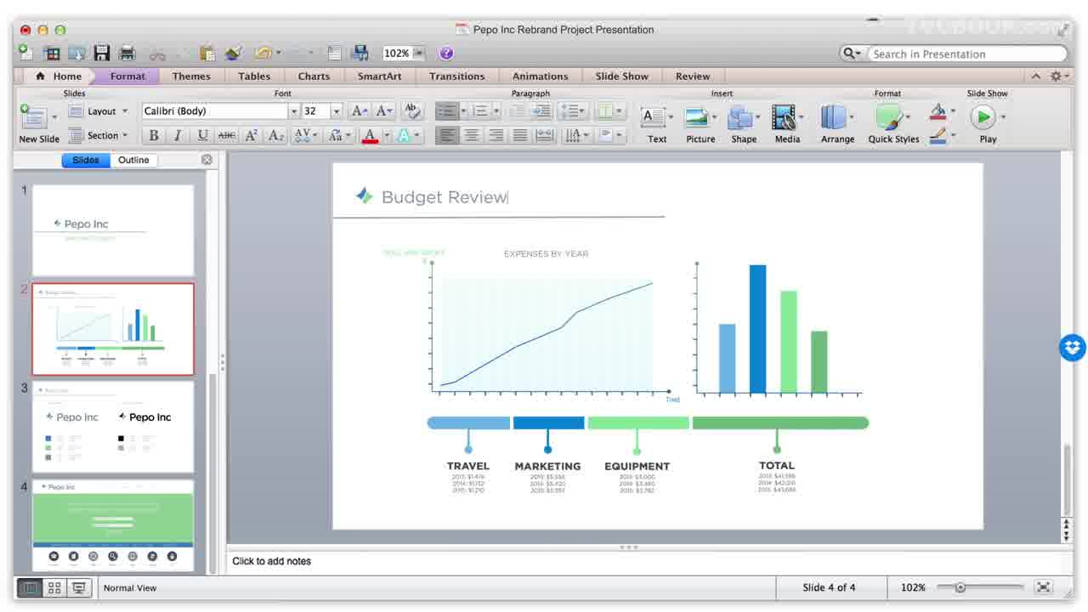This screenshot has width=1088, height=612.
Task: Toggle Center Text alignment
Action: [x=472, y=135]
